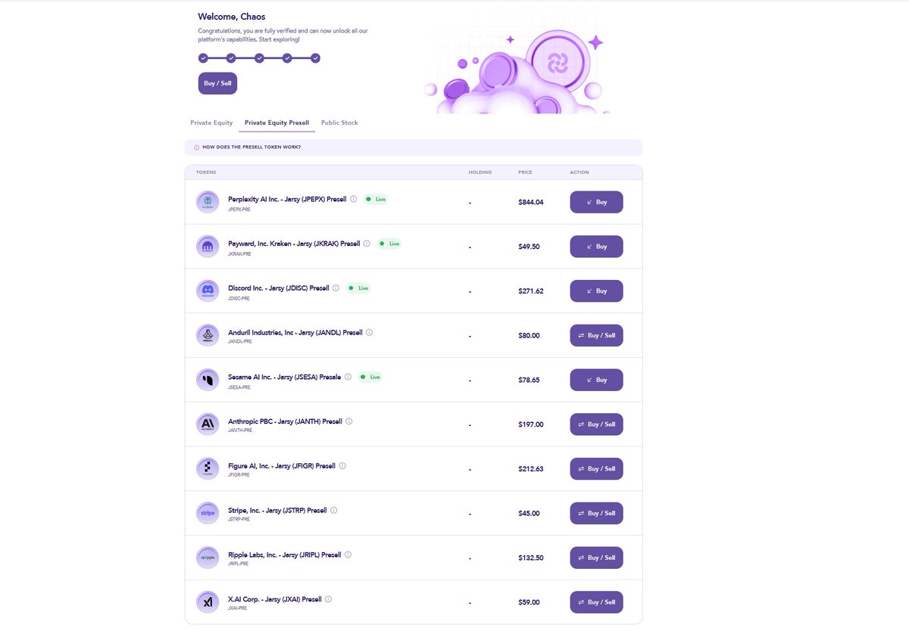Expand 'How does the presell token work?'
This screenshot has width=909, height=631.
coord(251,147)
